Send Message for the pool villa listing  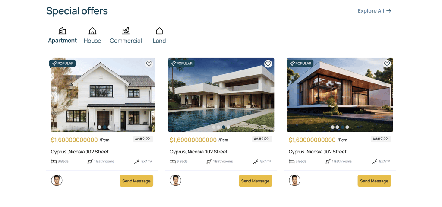pyautogui.click(x=256, y=181)
